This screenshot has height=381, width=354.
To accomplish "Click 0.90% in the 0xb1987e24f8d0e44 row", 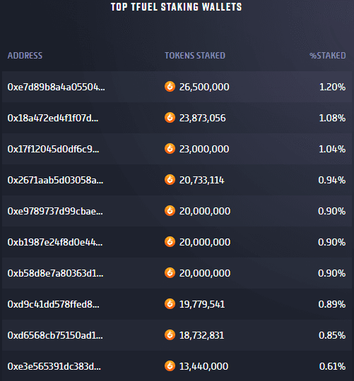I will click(332, 242).
